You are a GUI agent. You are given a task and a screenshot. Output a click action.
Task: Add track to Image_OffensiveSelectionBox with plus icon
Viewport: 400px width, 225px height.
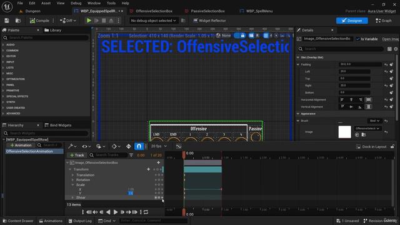pos(158,162)
